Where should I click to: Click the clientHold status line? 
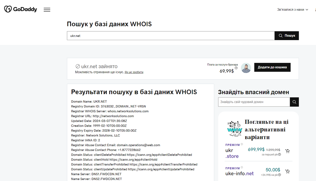coord(114,160)
